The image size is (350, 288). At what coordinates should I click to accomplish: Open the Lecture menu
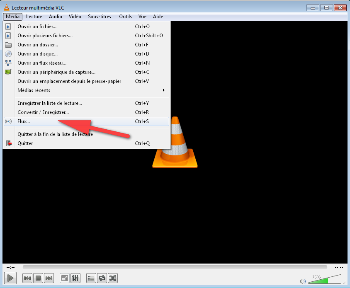coord(34,17)
